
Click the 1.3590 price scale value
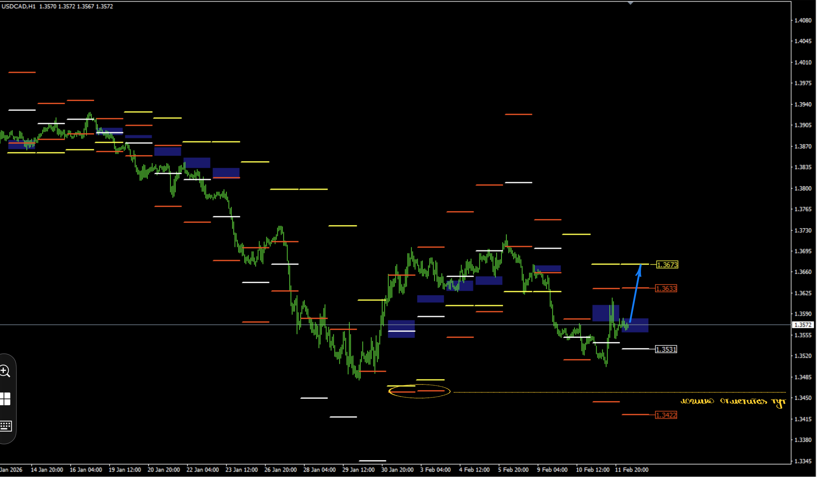802,314
